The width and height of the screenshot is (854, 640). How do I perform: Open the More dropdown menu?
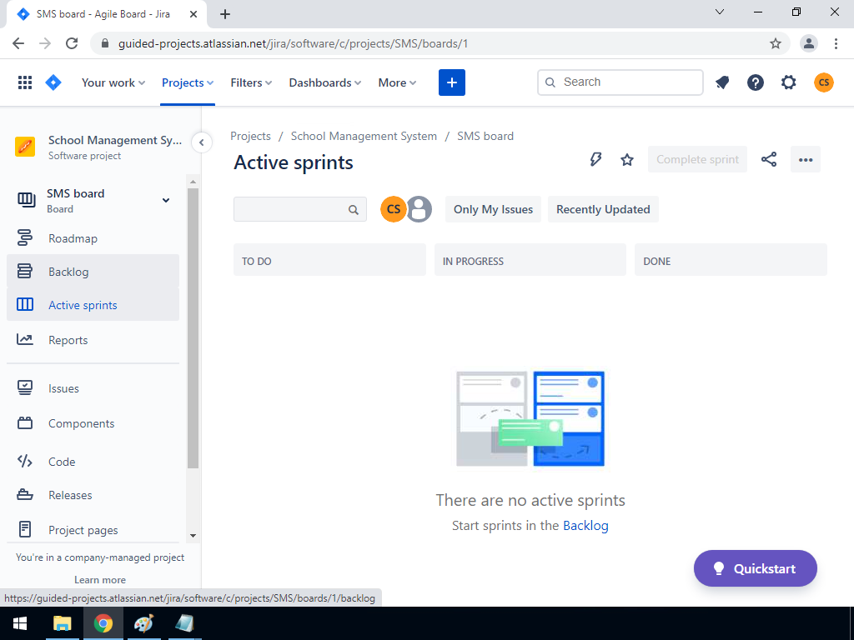pos(397,82)
